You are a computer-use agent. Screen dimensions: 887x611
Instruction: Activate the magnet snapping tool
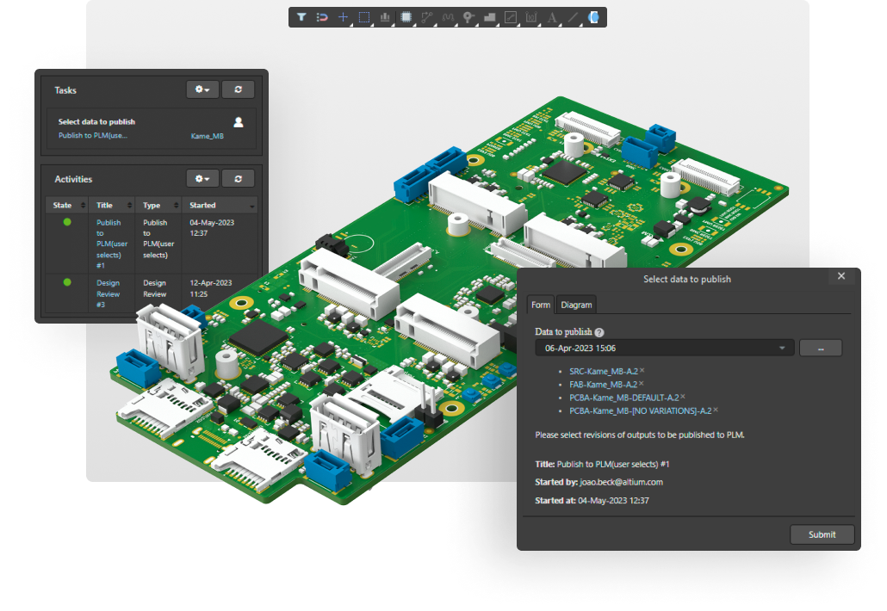tap(322, 17)
